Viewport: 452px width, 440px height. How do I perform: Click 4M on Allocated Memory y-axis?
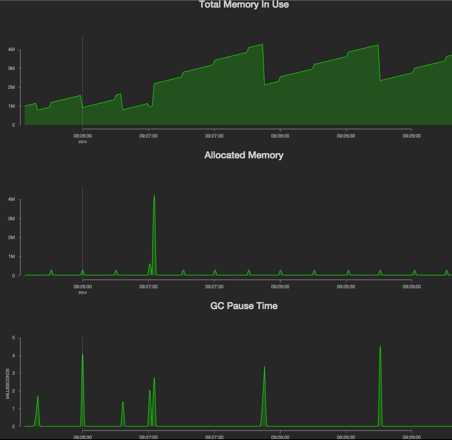tap(11, 199)
